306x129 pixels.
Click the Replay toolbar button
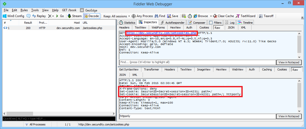[39, 16]
